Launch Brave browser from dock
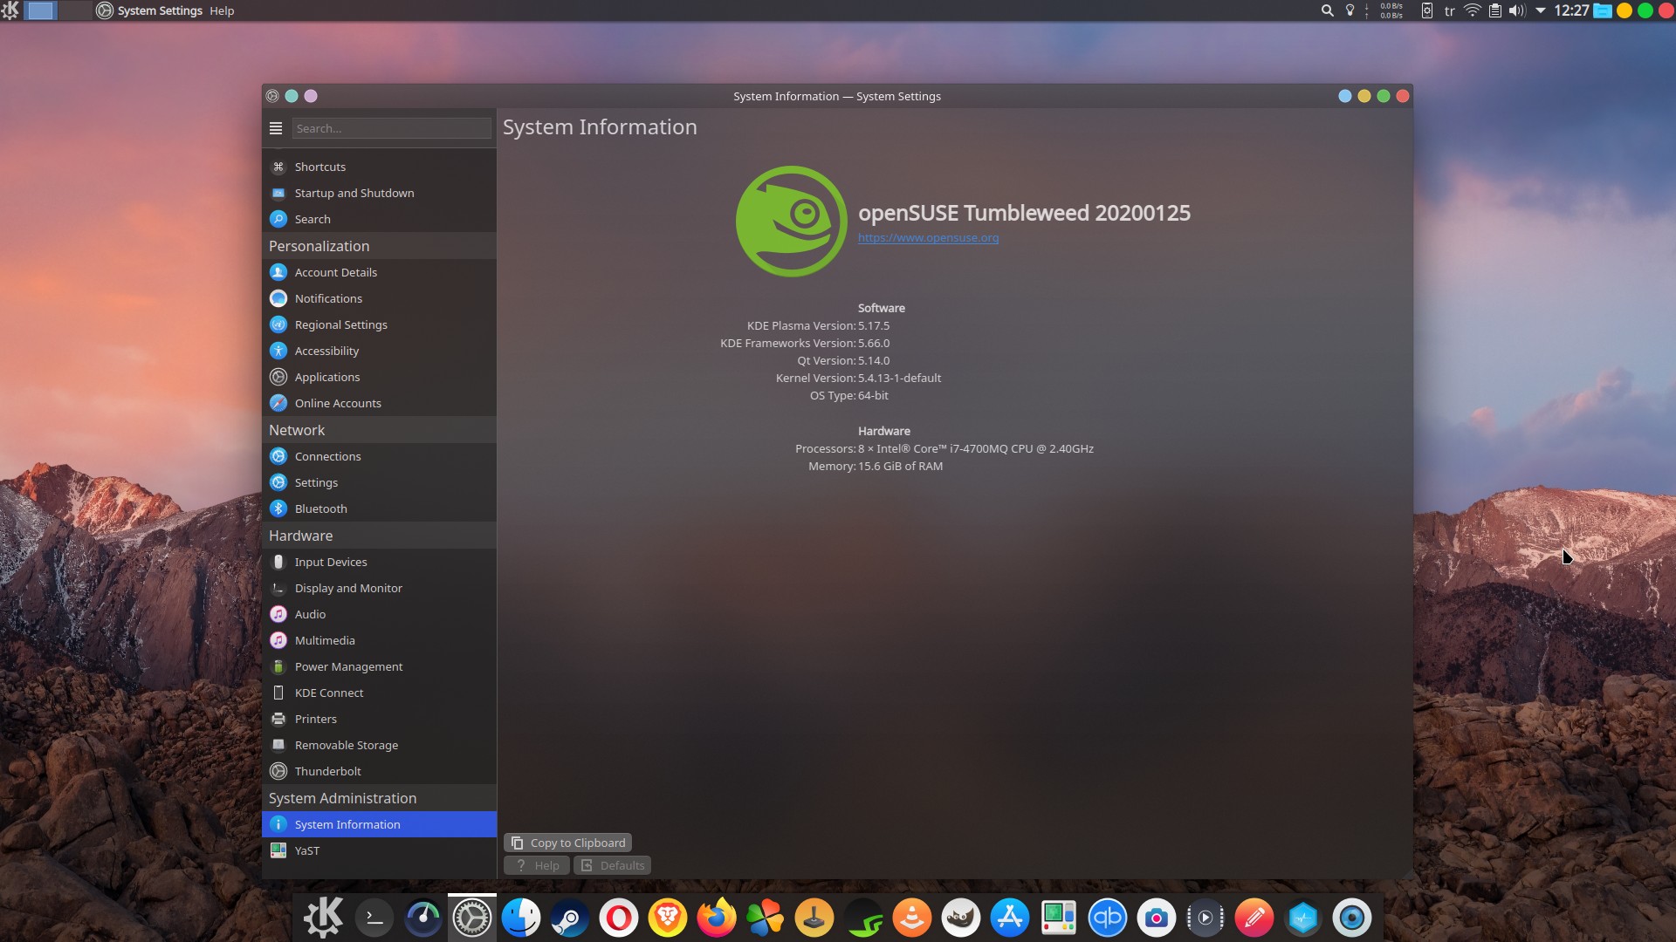Image resolution: width=1676 pixels, height=942 pixels. (x=668, y=918)
